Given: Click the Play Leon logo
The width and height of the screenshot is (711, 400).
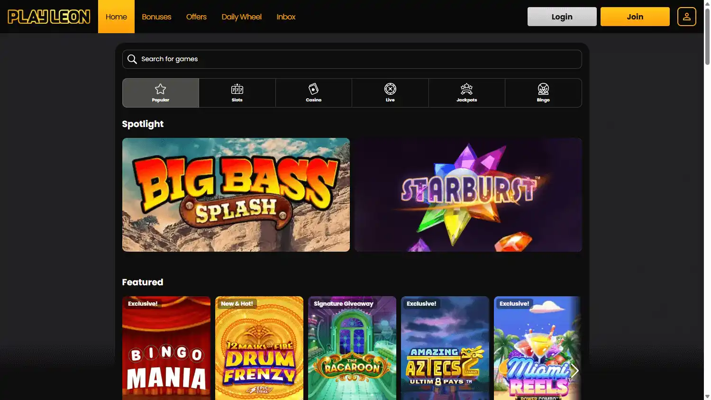Looking at the screenshot, I should (x=49, y=17).
